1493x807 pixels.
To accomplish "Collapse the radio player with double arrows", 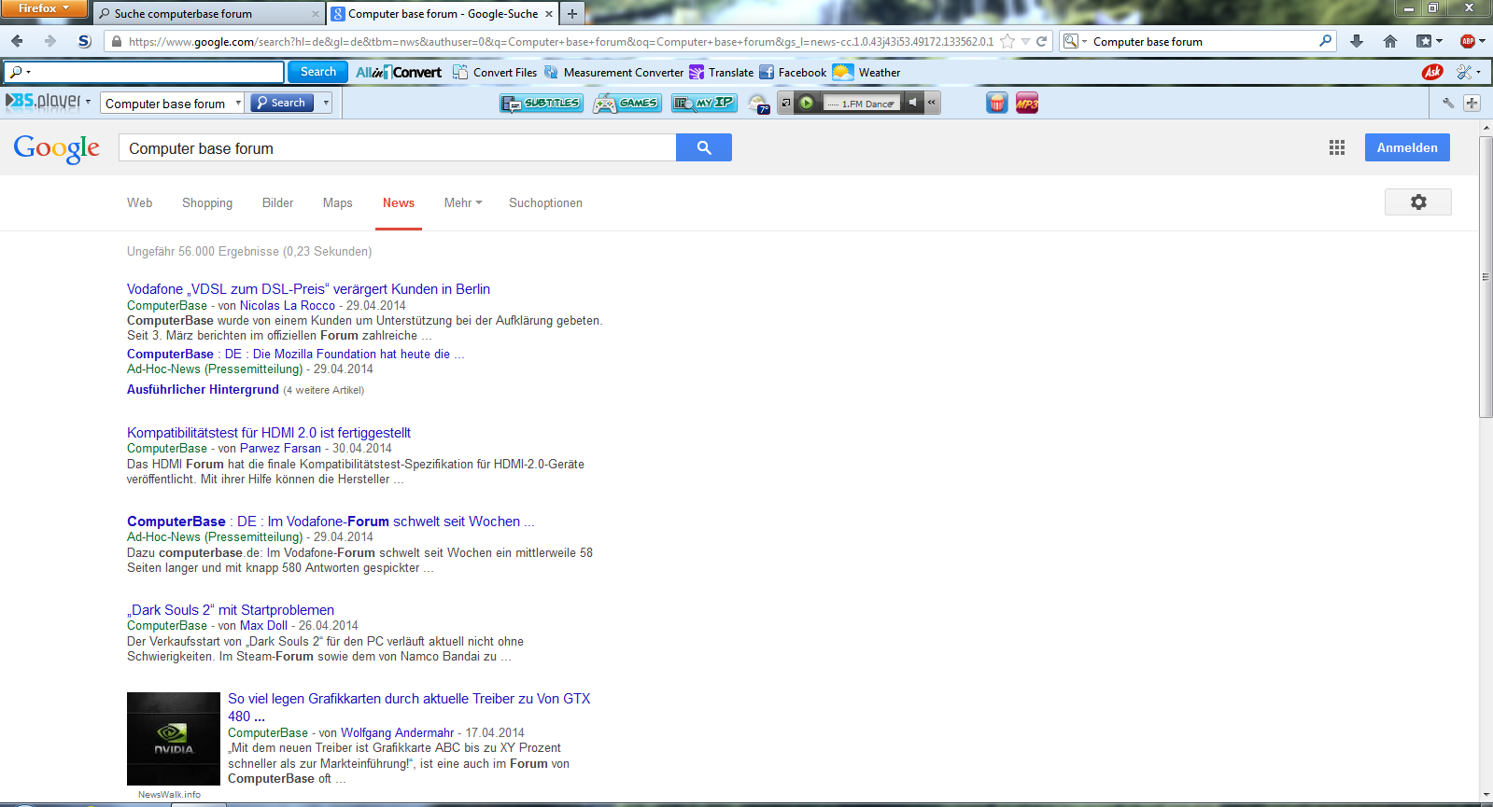I will [x=932, y=104].
